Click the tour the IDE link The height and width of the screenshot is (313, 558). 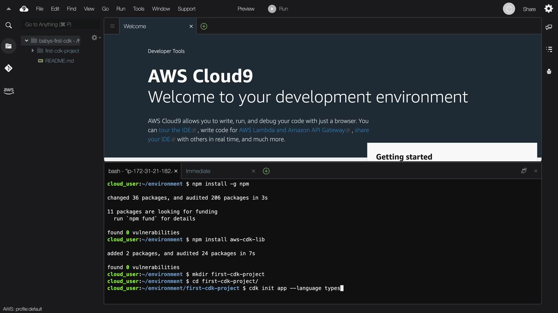pos(175,130)
